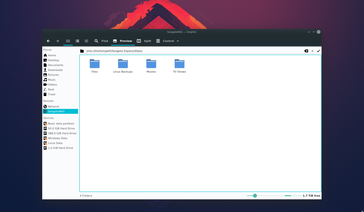Go to Desktop in Places

(60, 60)
